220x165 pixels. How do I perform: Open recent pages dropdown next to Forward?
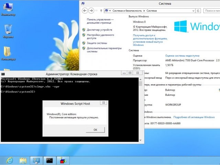click(96, 11)
